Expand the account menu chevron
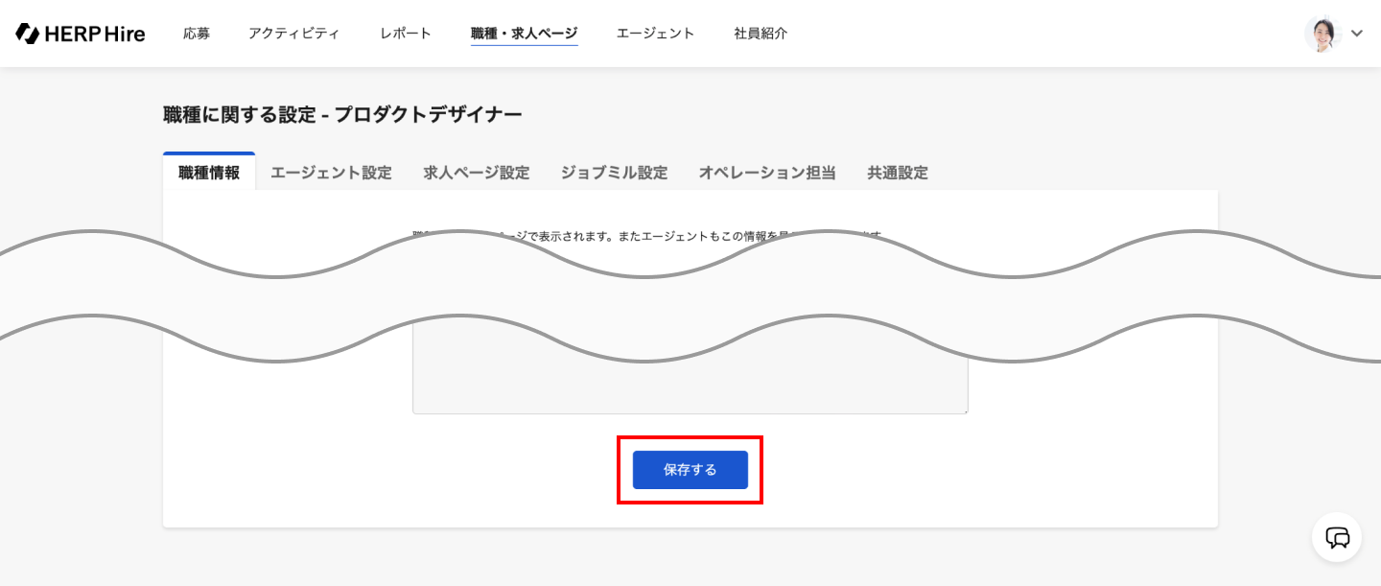1381x586 pixels. (x=1357, y=34)
